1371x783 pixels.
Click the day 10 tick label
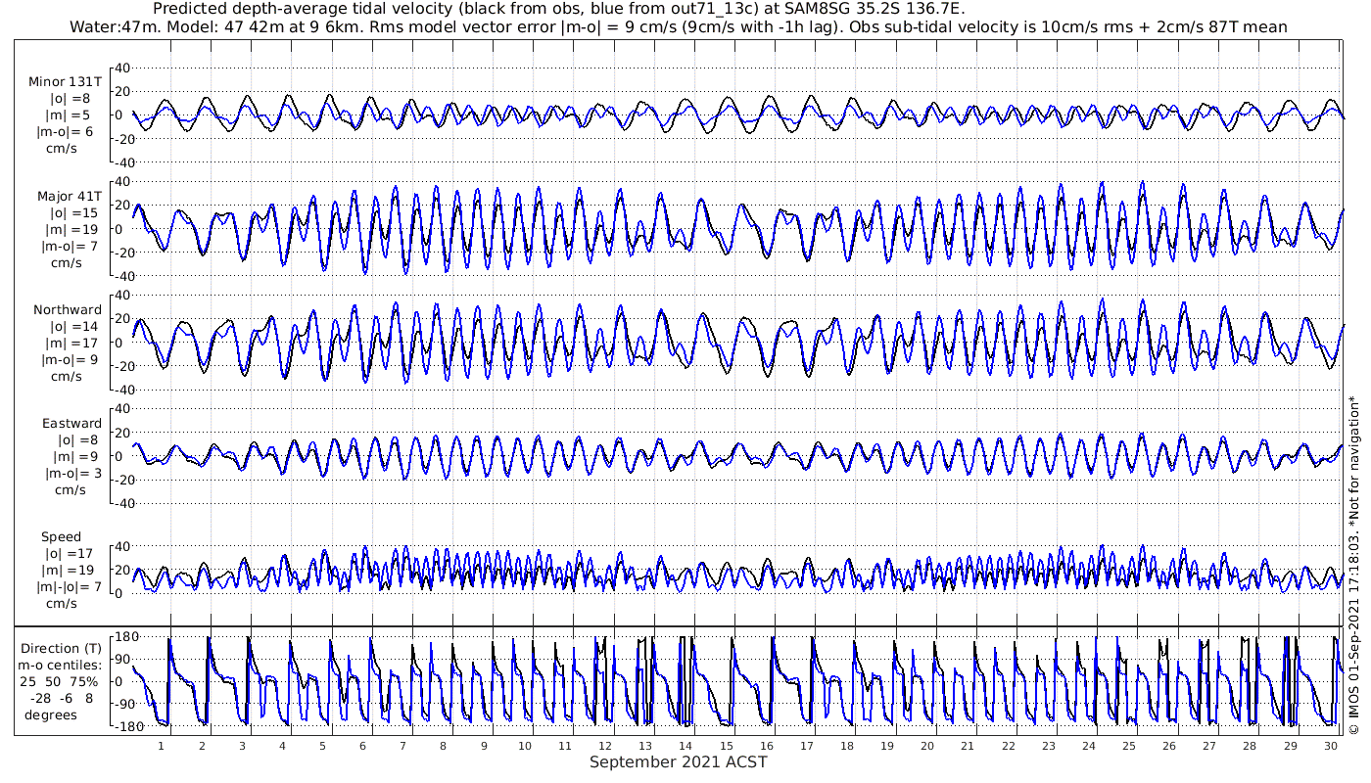(525, 746)
